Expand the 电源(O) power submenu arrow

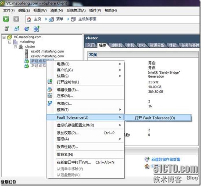tap(120, 64)
